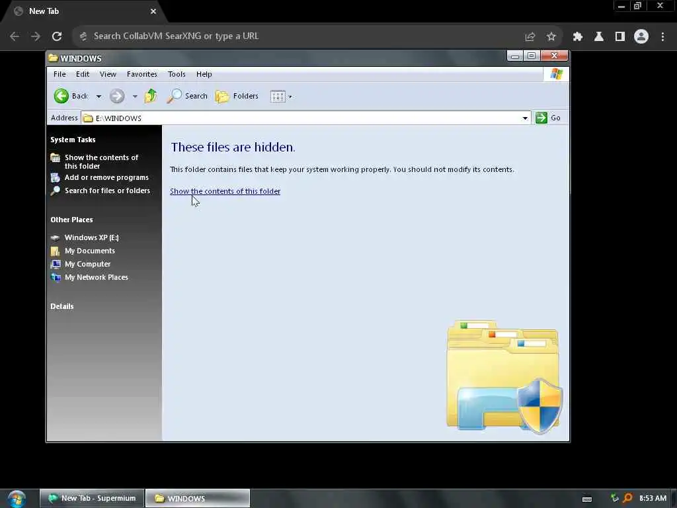
Task: Open Search pane in Explorer toolbar
Action: click(x=187, y=96)
